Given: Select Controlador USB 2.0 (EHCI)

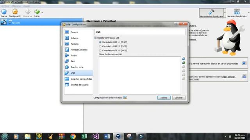Looking at the screenshot, I should [100, 46].
